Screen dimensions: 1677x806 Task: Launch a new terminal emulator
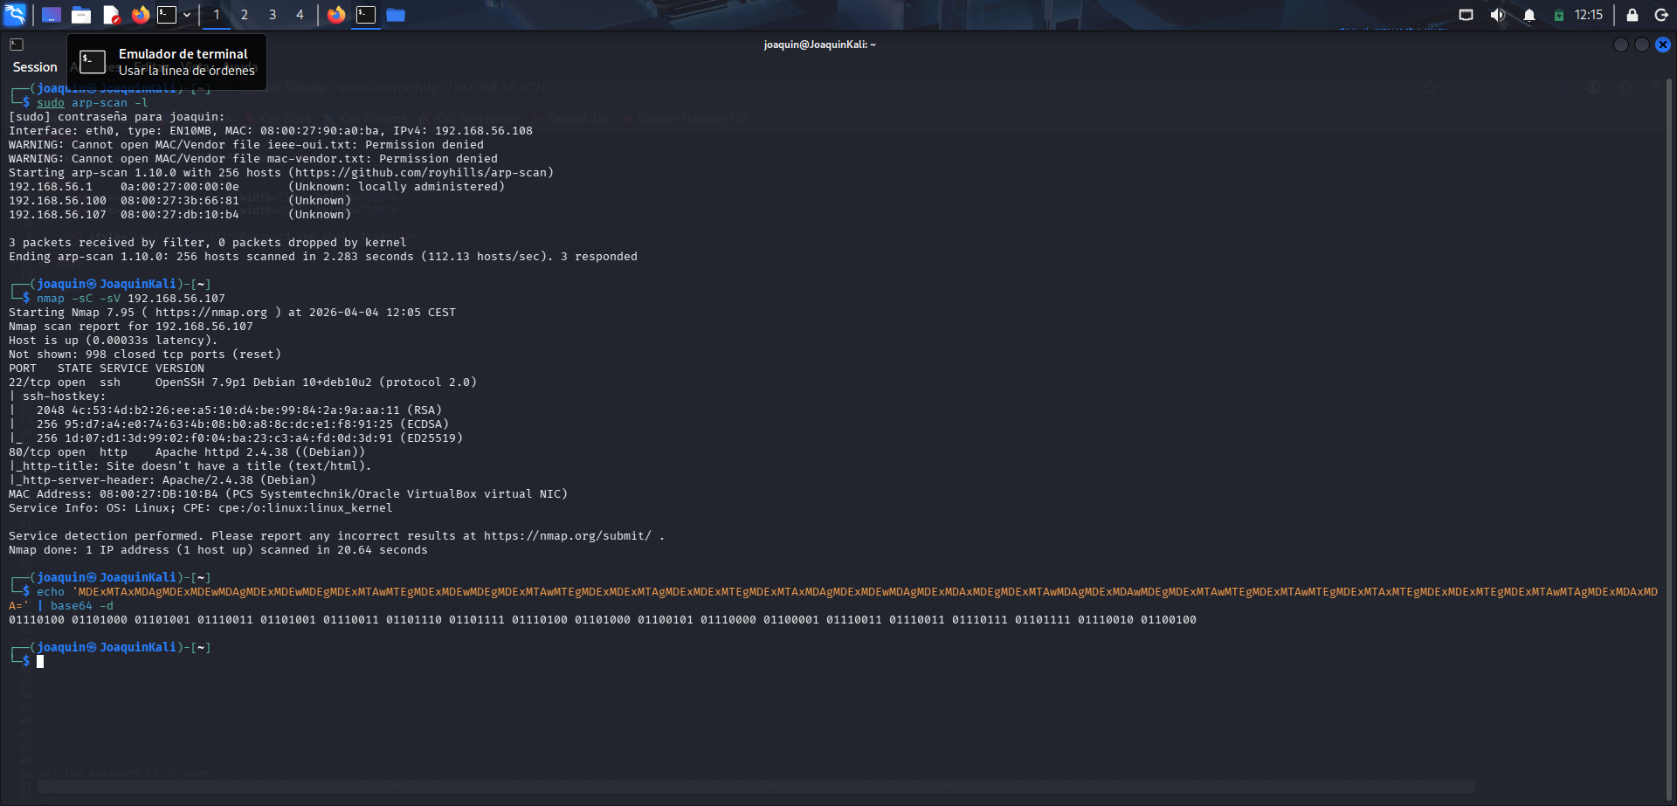pyautogui.click(x=167, y=14)
